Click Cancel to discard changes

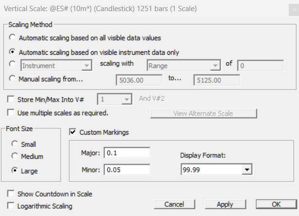click(x=175, y=204)
